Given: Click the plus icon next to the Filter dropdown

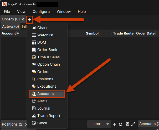Looking at the screenshot, I should 114,124.
